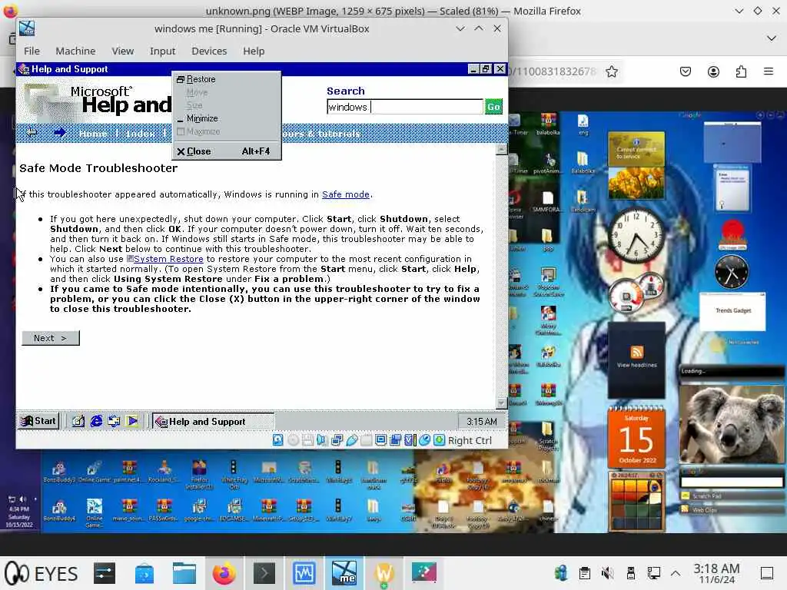Click the Trends Gadget panel
Viewport: 787px width, 590px height.
point(732,310)
